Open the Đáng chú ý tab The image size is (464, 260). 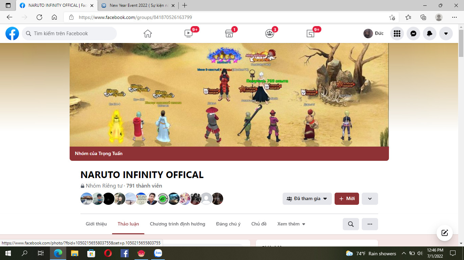pyautogui.click(x=228, y=224)
